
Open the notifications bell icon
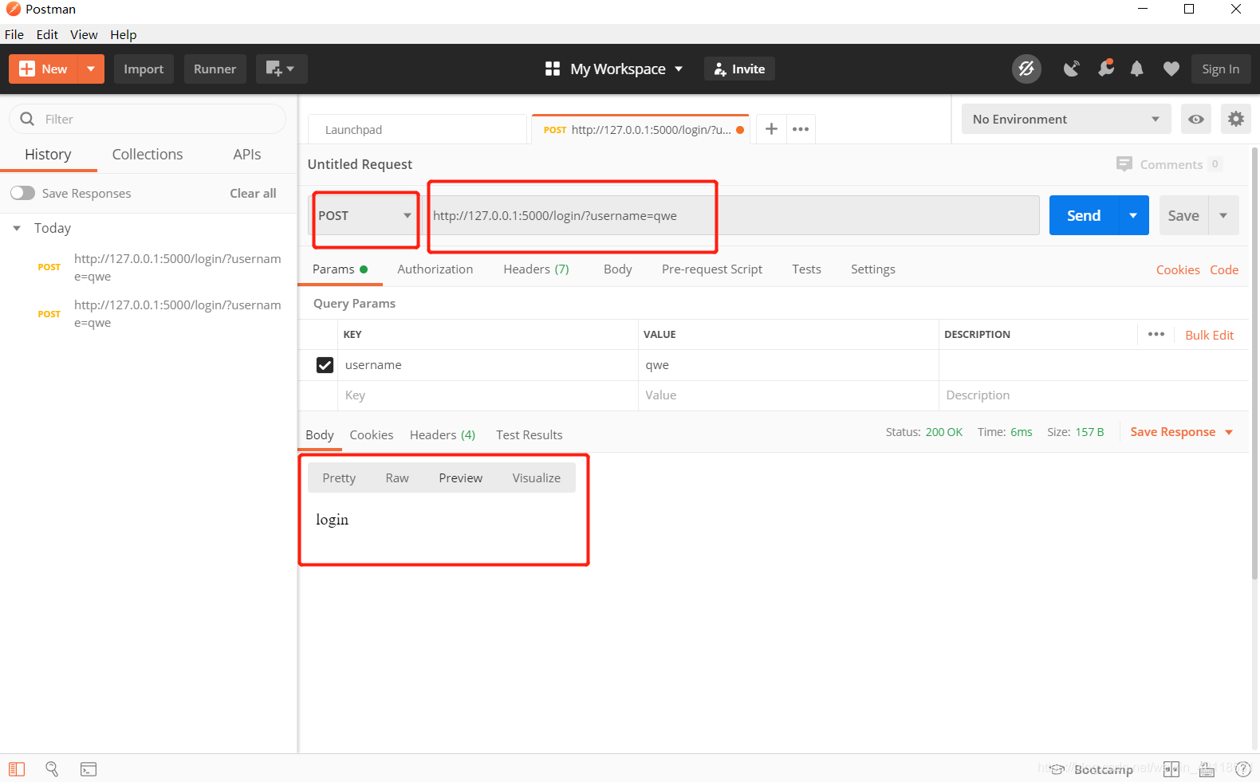click(1137, 69)
